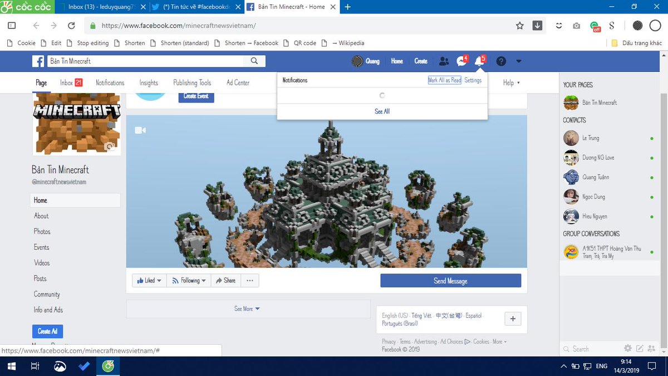The image size is (668, 376).
Task: Click See All notifications link
Action: point(382,111)
